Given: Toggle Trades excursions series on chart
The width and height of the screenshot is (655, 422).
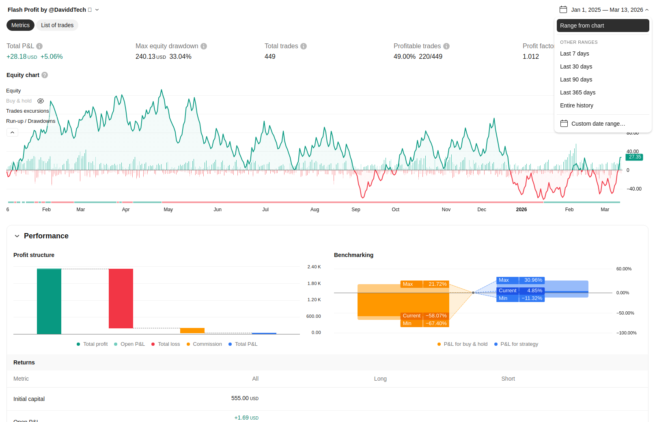Looking at the screenshot, I should pyautogui.click(x=27, y=111).
